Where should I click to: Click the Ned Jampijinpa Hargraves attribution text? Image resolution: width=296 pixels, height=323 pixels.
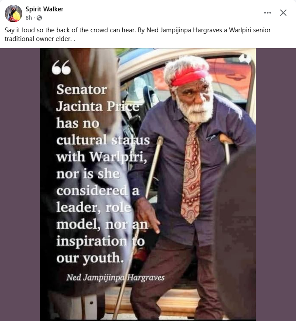click(x=115, y=278)
